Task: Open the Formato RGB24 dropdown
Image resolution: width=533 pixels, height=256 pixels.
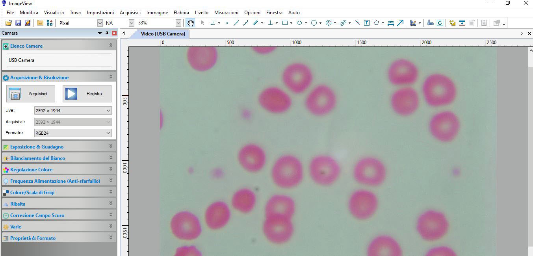Action: click(73, 133)
